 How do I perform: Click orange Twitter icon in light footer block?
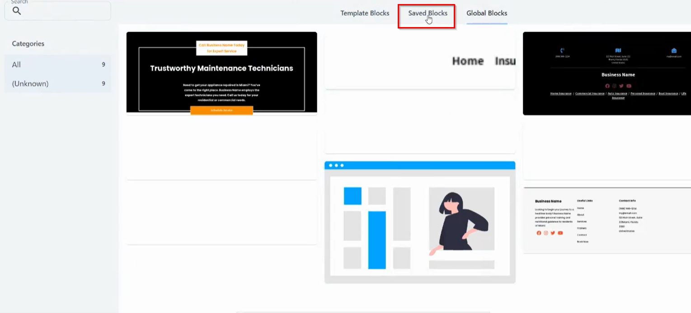553,233
